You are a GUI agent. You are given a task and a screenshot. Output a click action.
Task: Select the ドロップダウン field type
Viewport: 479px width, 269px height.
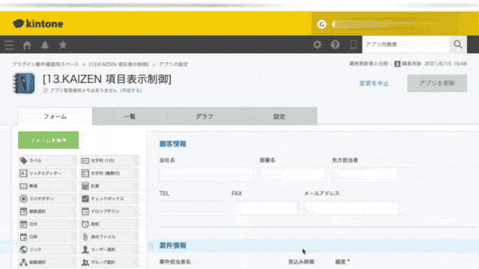coord(109,211)
